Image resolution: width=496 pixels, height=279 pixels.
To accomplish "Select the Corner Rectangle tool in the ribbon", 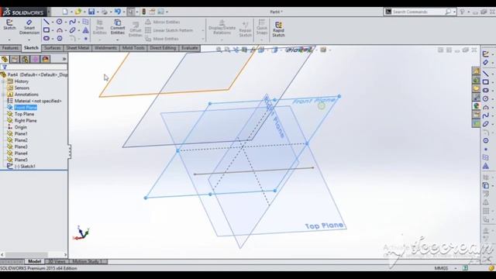I will click(x=46, y=30).
